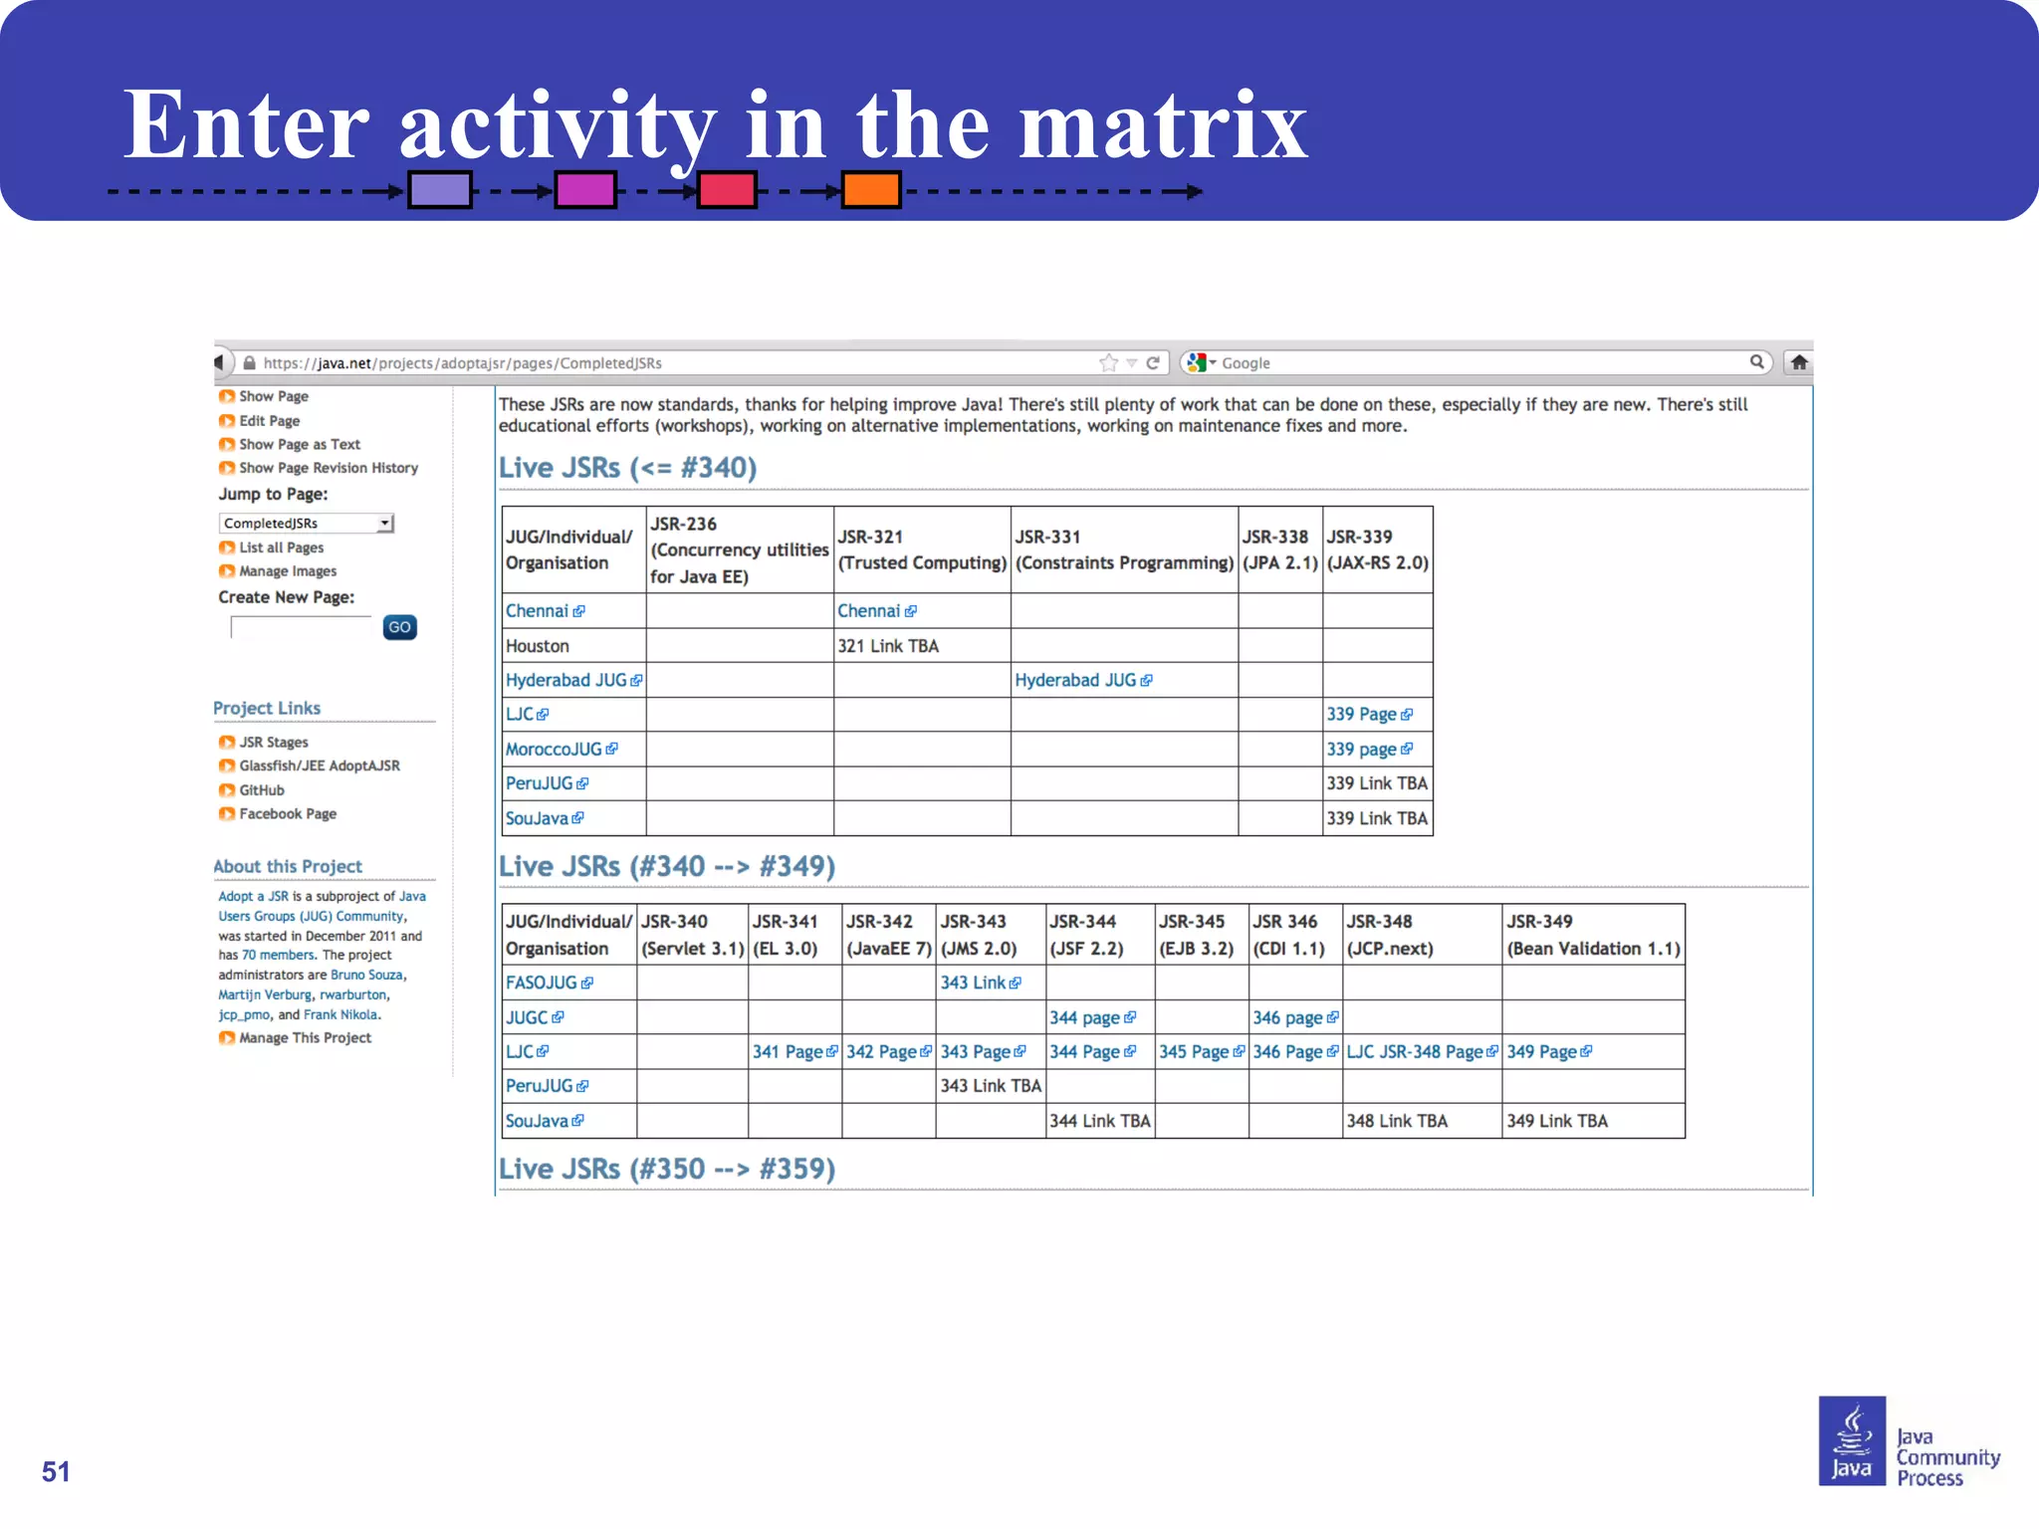Viewport: 2039px width, 1529px height.
Task: Click the 'JSR-349' column header
Action: click(1593, 935)
